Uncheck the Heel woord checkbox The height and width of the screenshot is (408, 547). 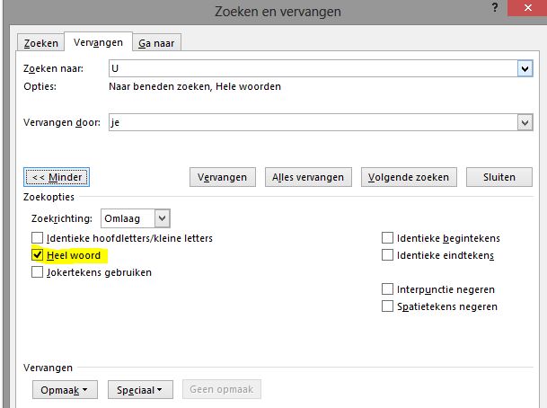pos(38,255)
